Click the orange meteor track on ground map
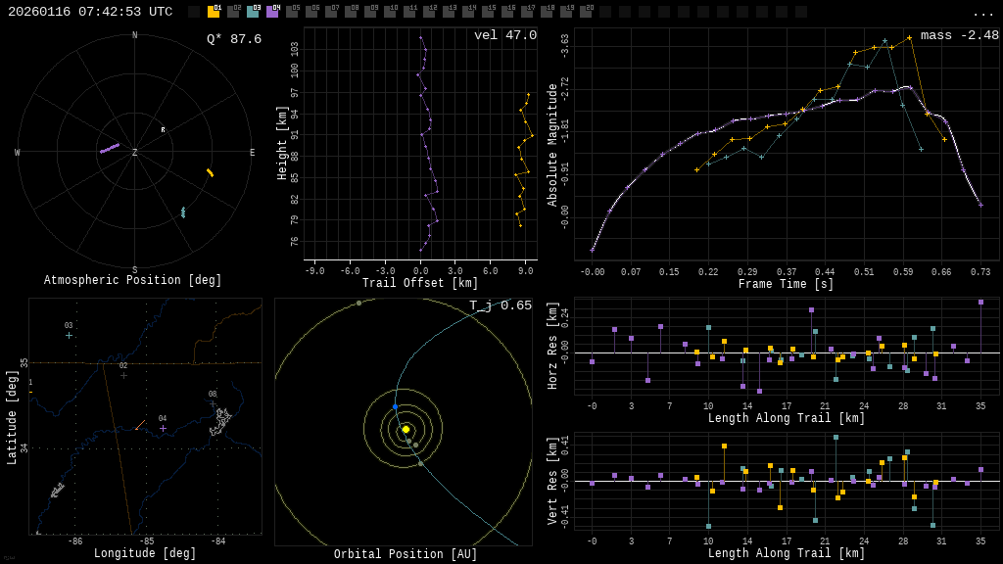The image size is (1003, 564). pyautogui.click(x=140, y=425)
